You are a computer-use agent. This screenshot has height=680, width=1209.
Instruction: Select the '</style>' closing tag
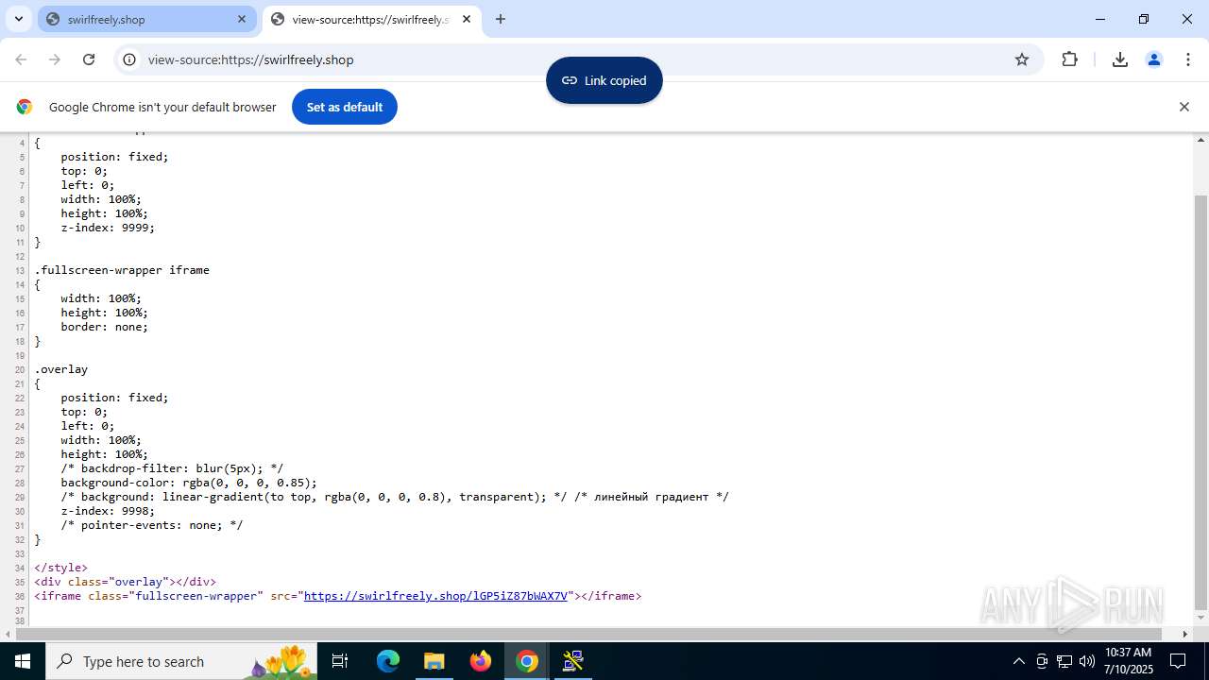point(60,568)
